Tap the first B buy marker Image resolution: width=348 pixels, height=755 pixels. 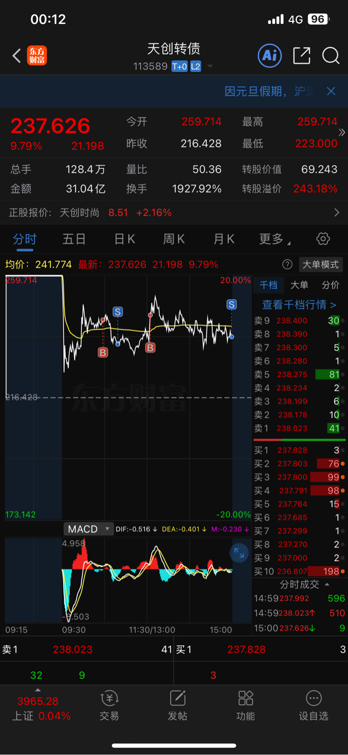(103, 352)
